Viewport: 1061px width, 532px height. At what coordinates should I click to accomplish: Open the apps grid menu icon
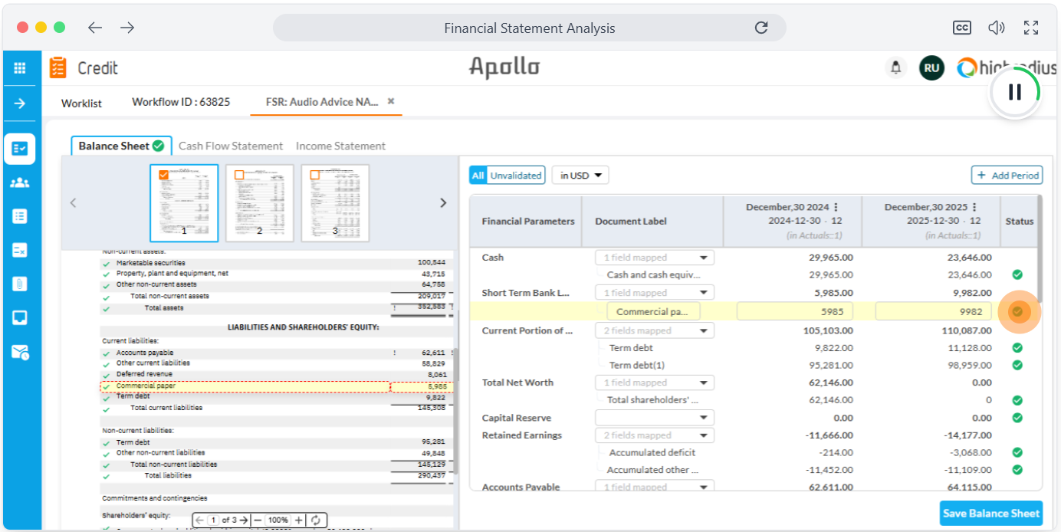19,68
